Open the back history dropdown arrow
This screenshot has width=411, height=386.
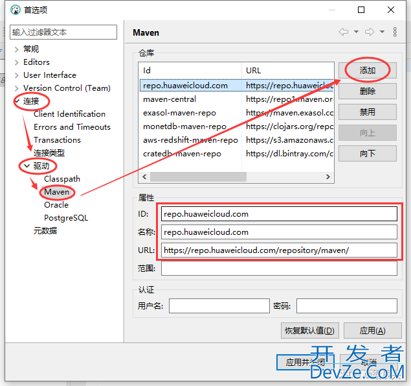tap(356, 32)
